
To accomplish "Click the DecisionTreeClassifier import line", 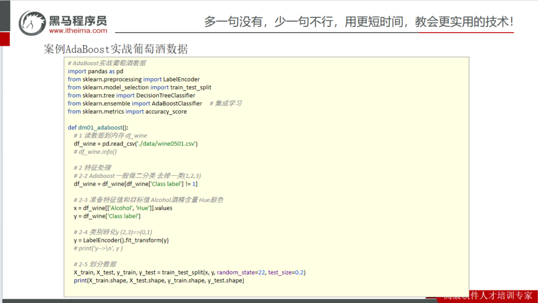I will pos(131,96).
